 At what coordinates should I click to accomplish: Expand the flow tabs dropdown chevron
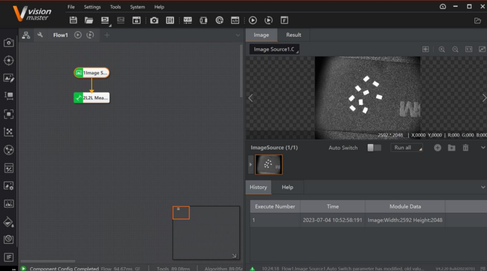(238, 35)
